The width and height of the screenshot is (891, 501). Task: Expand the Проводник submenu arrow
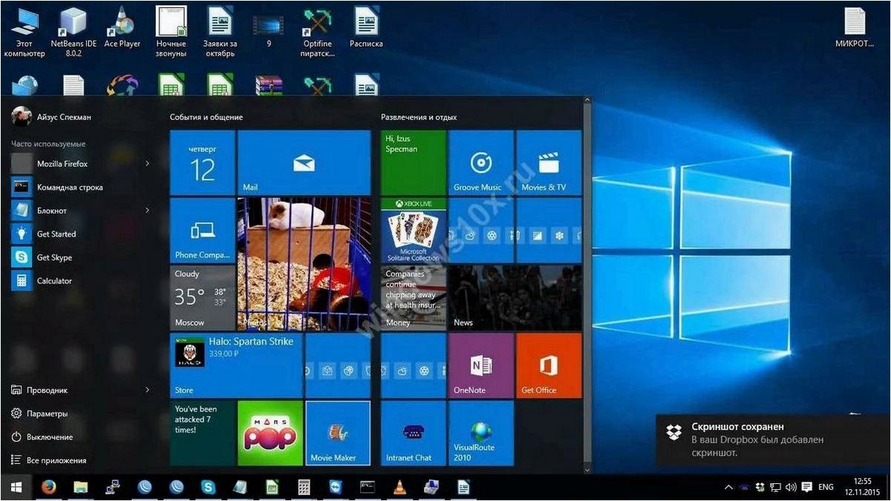(147, 390)
